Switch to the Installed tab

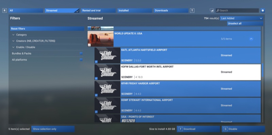point(135,11)
